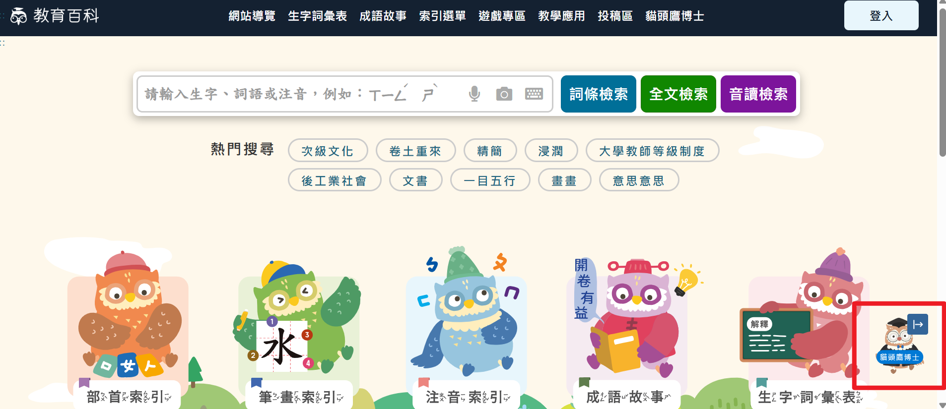Open camera image search icon

[504, 94]
